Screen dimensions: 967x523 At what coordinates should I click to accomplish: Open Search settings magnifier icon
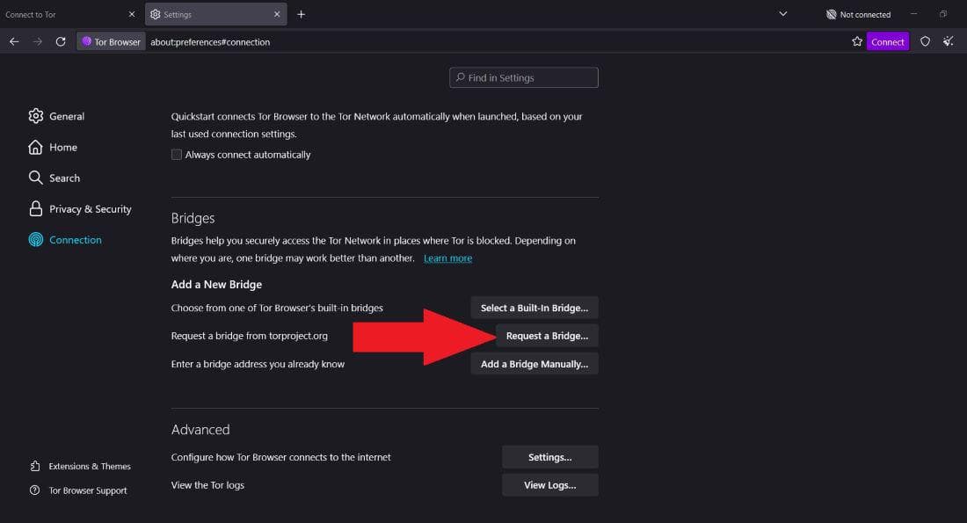[36, 178]
